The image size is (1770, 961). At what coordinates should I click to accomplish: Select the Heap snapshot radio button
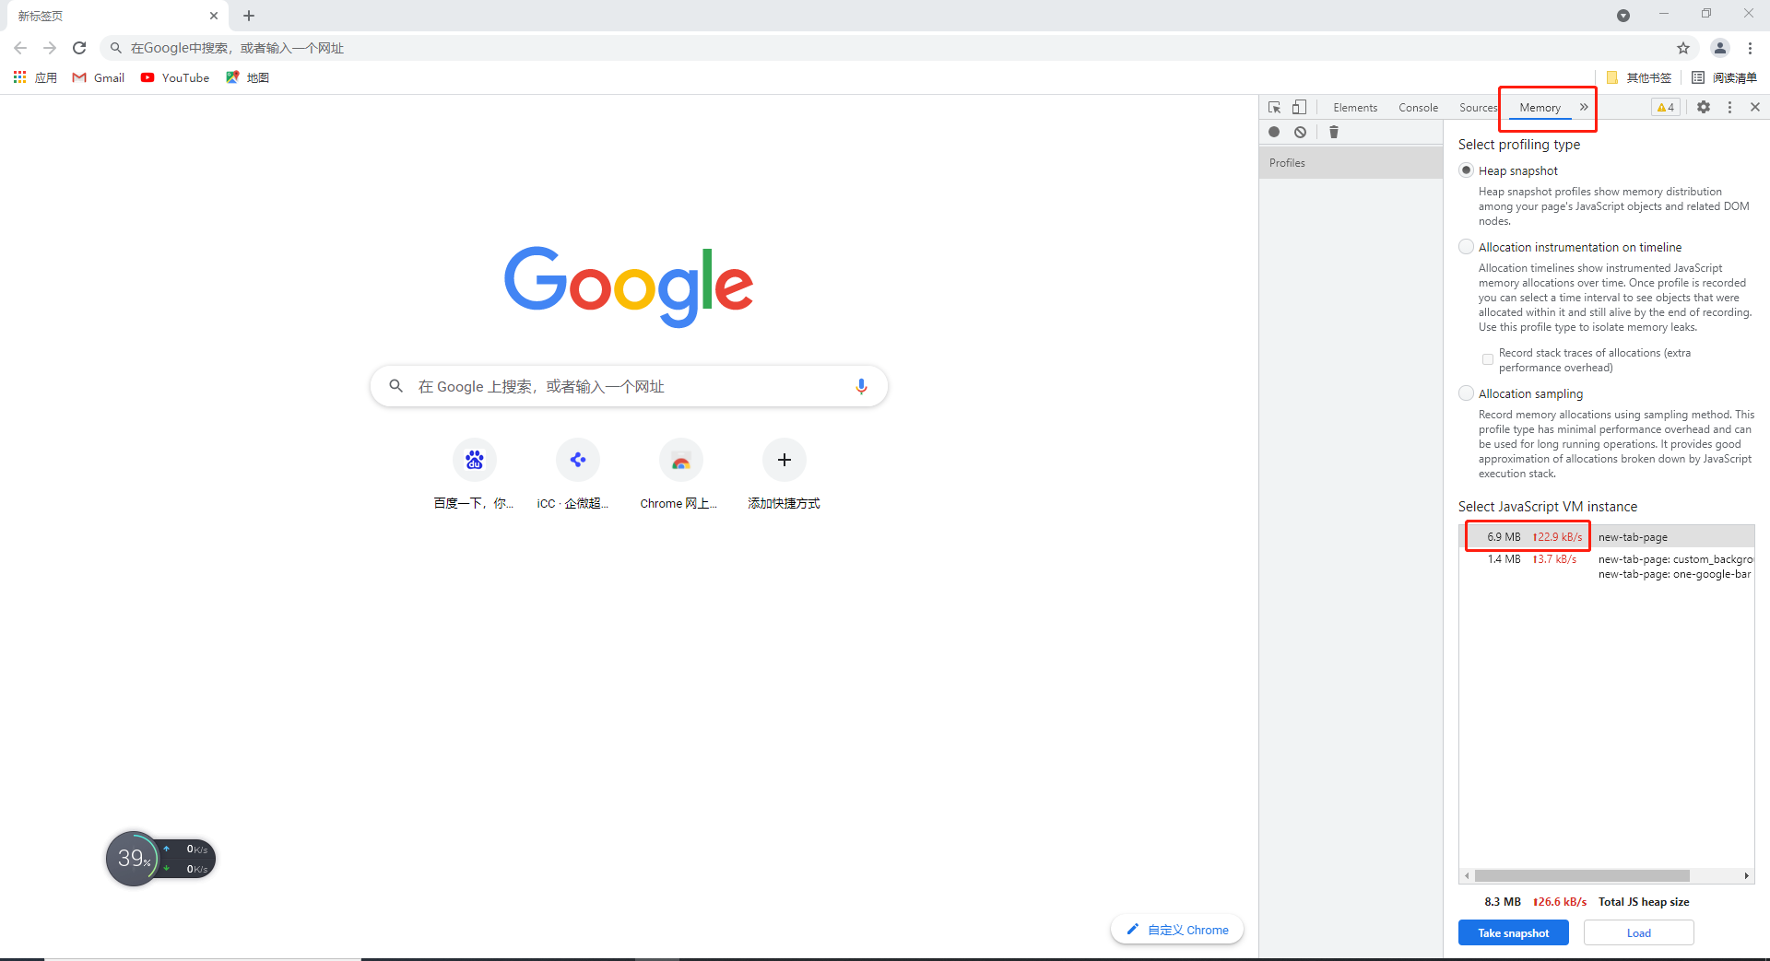[1466, 170]
